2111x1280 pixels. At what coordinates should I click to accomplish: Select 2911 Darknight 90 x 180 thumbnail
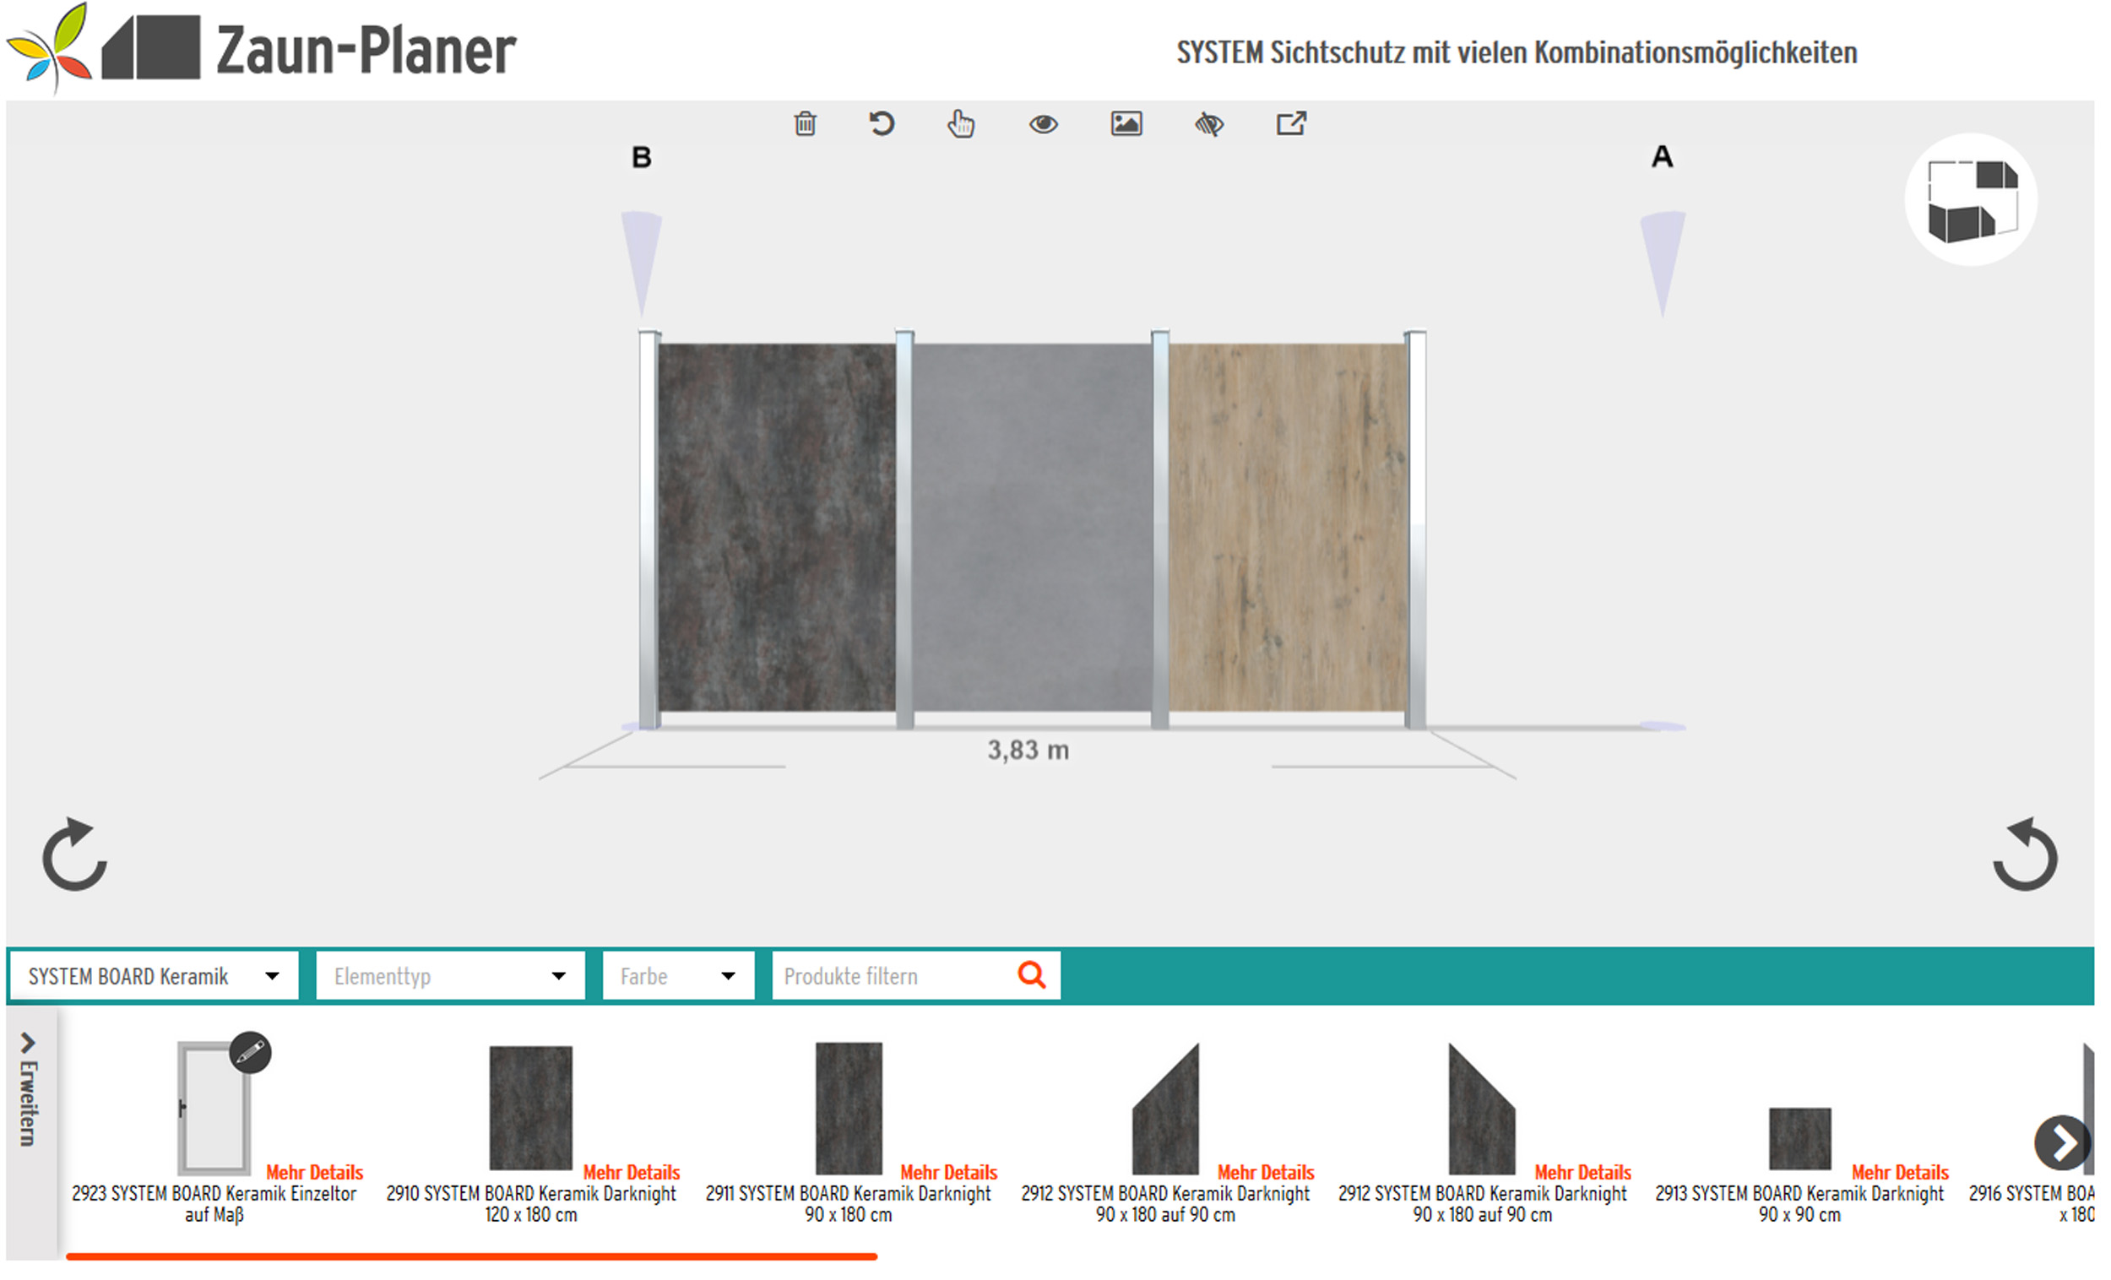click(848, 1108)
